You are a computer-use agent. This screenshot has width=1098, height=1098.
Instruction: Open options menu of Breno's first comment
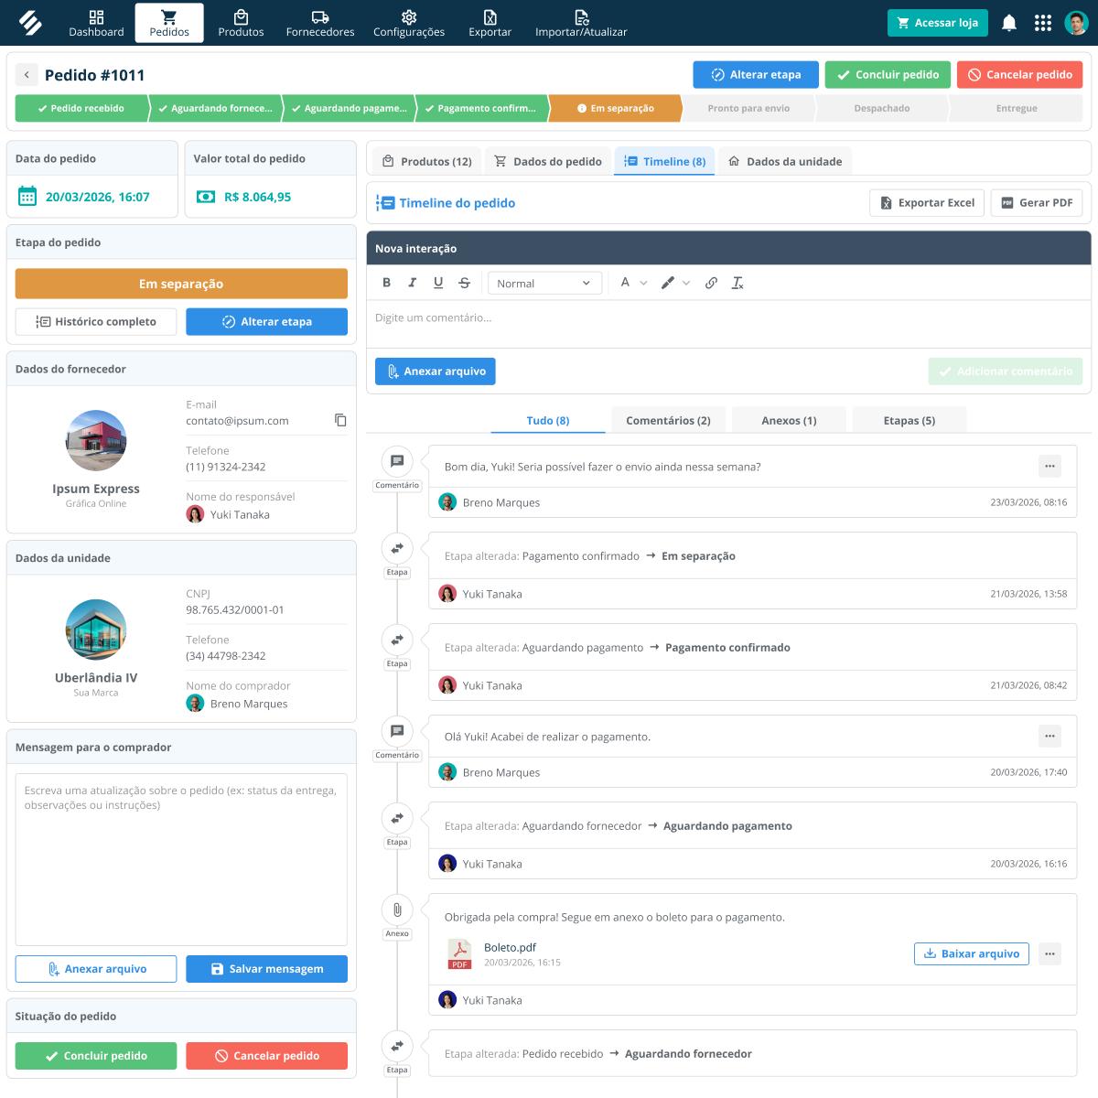pos(1050,466)
